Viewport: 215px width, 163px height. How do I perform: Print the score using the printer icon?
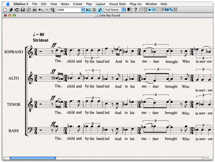35,10
